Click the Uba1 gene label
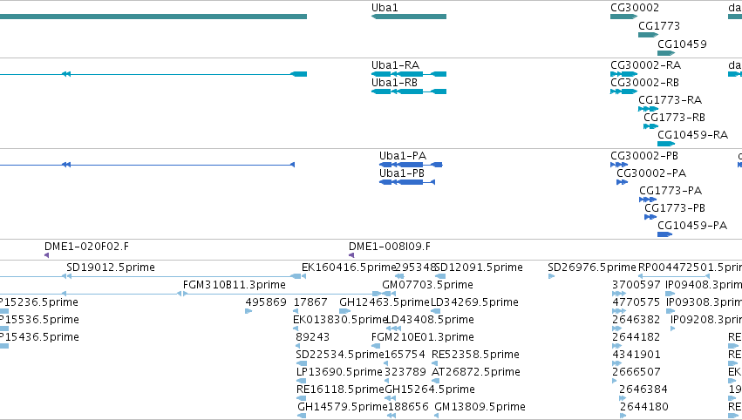The image size is (742, 420). click(385, 8)
